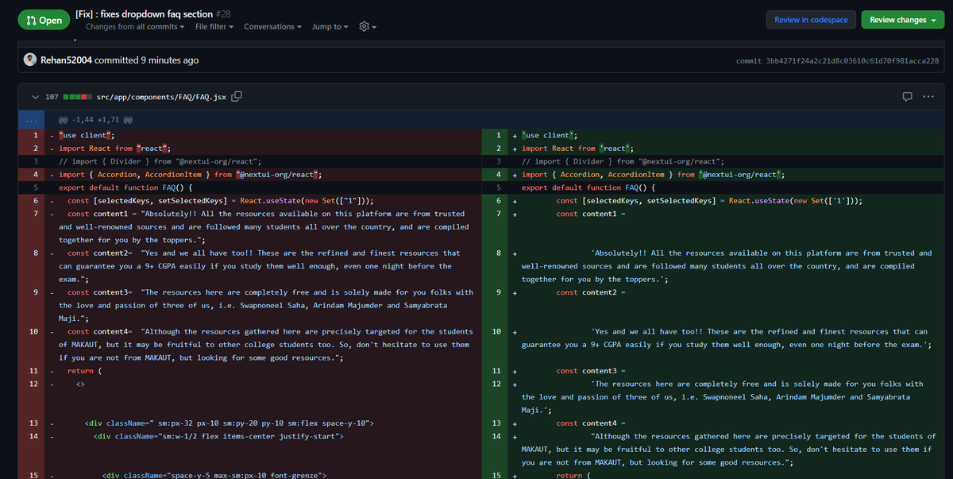This screenshot has width=953, height=479.
Task: Open the Jump to dropdown
Action: tap(330, 27)
